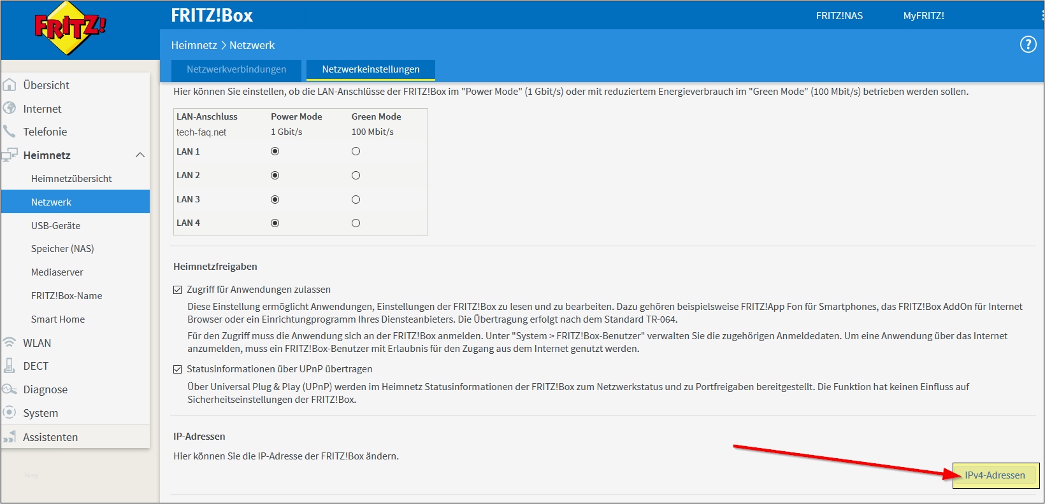Click the IPv4-Adressen button
Screen dimensions: 1045x504
click(995, 475)
